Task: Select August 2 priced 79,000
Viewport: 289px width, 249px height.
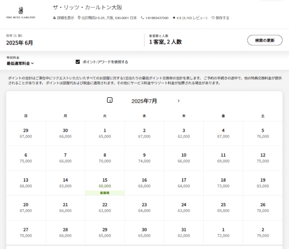Action: click(x=263, y=233)
